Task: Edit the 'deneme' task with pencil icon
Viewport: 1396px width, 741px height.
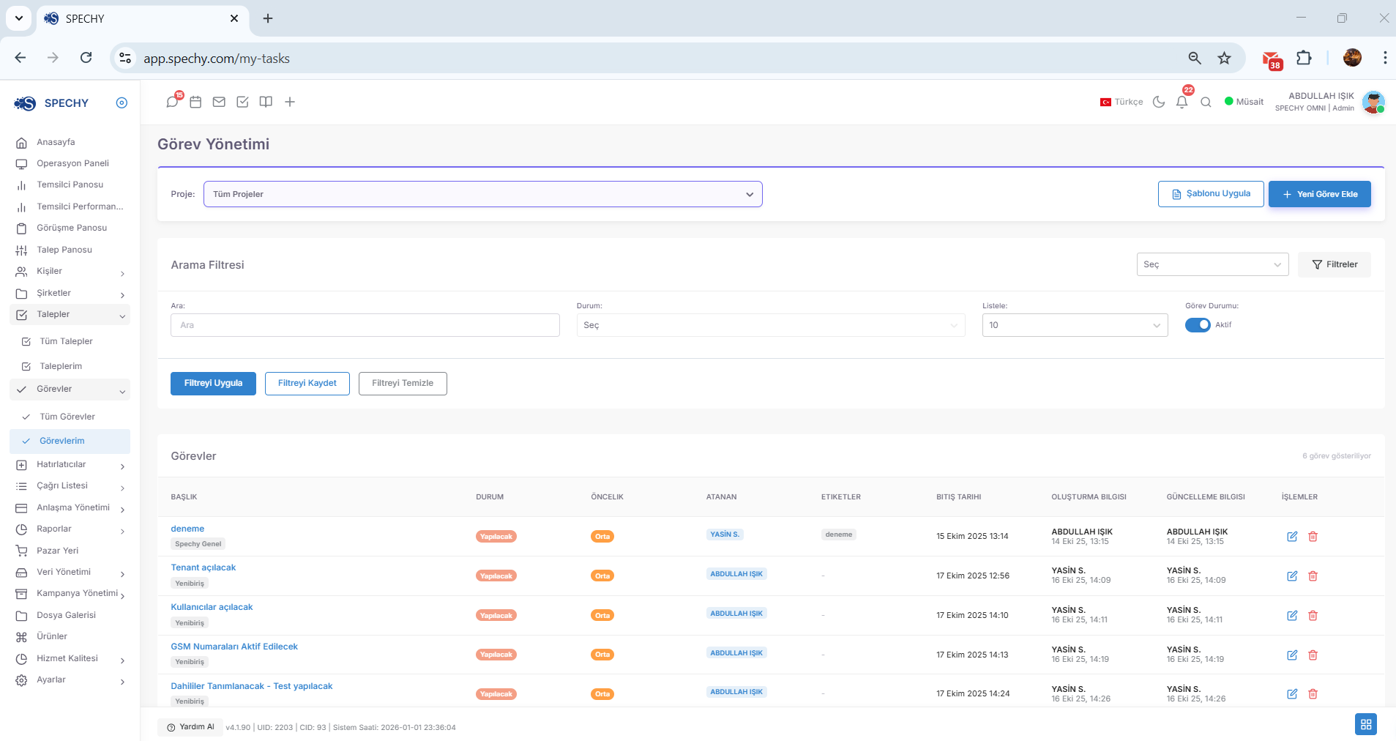Action: (1292, 537)
